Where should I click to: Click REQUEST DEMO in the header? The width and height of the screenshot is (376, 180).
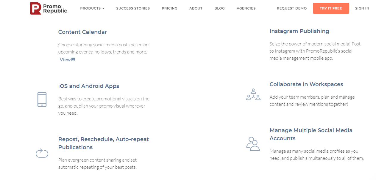click(291, 8)
